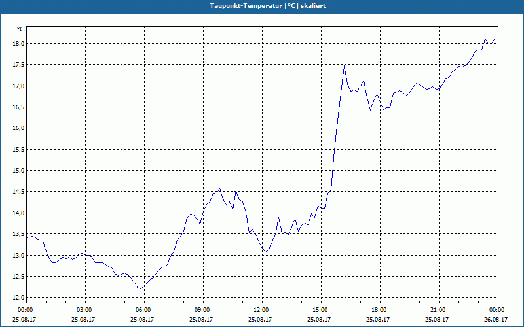Select the '16,0' y-axis label

tap(19, 128)
